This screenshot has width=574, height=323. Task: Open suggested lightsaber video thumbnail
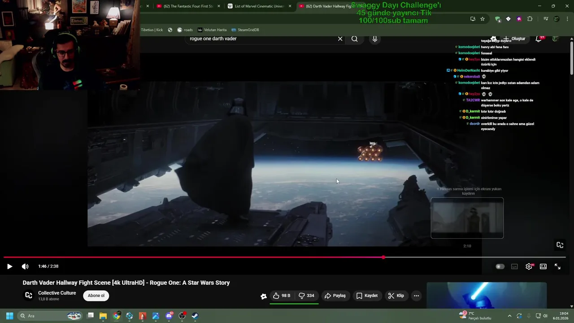click(x=487, y=295)
